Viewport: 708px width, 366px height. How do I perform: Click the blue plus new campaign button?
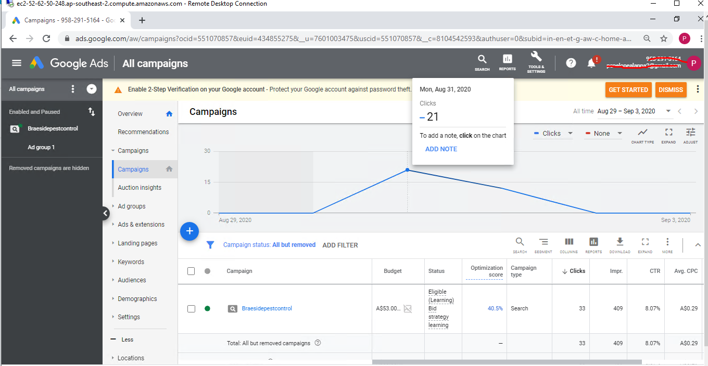[x=189, y=231]
